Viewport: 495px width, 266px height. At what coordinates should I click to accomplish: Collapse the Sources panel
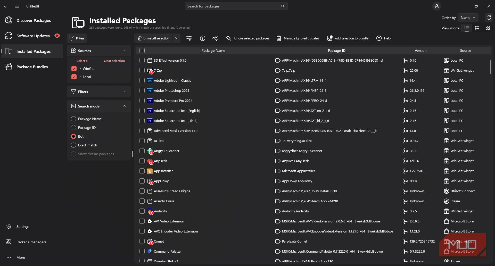[x=125, y=51]
